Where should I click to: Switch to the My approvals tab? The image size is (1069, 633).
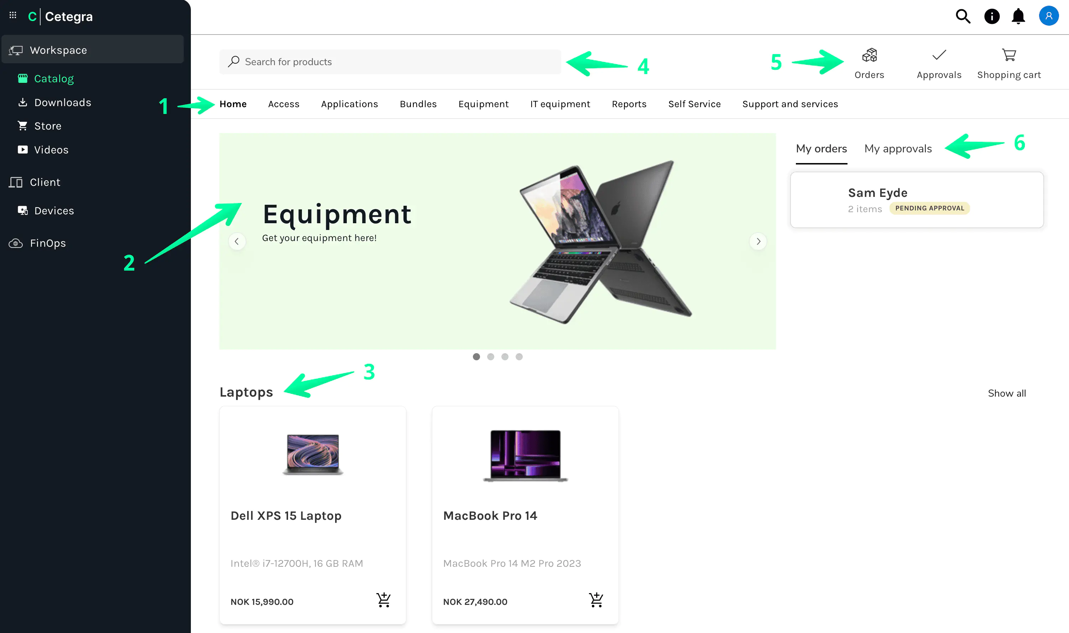pyautogui.click(x=897, y=149)
